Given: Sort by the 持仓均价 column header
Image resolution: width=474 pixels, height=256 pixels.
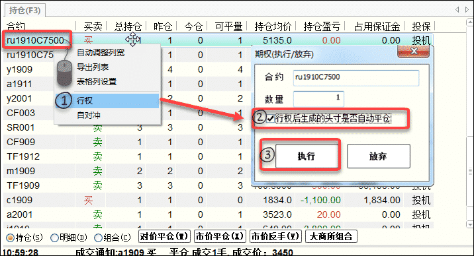Looking at the screenshot, I should [x=273, y=26].
